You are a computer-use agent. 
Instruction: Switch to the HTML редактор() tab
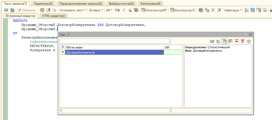(x=53, y=16)
